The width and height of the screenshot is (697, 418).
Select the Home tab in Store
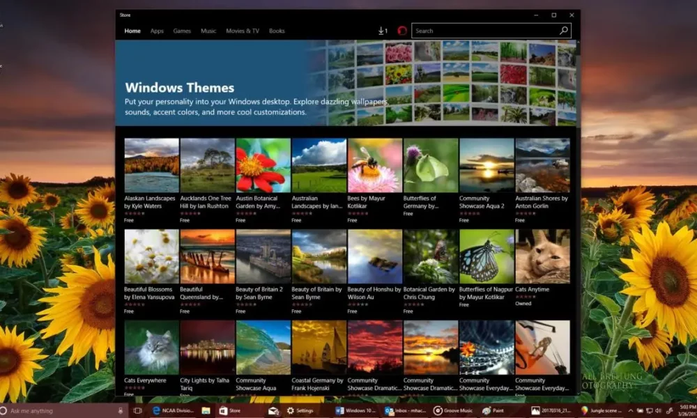point(132,31)
